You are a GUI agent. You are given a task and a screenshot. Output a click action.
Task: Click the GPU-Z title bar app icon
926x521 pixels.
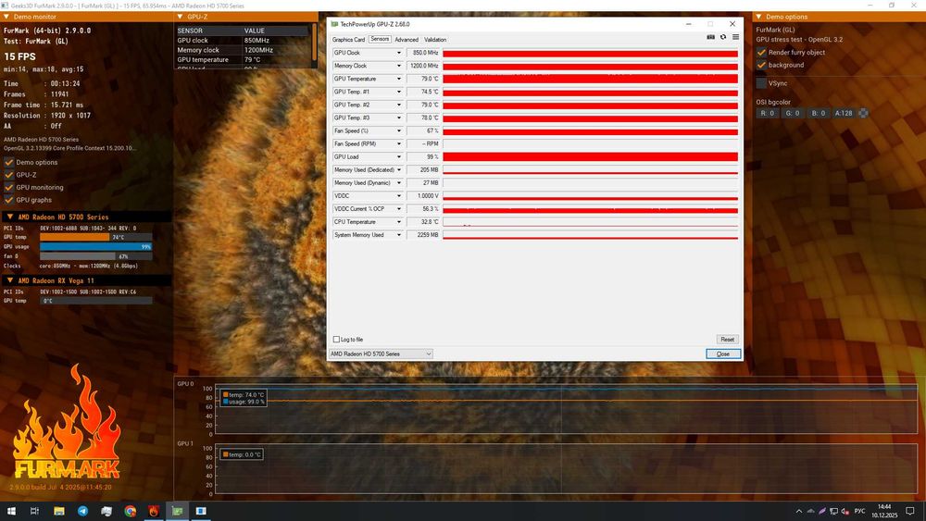tap(334, 24)
